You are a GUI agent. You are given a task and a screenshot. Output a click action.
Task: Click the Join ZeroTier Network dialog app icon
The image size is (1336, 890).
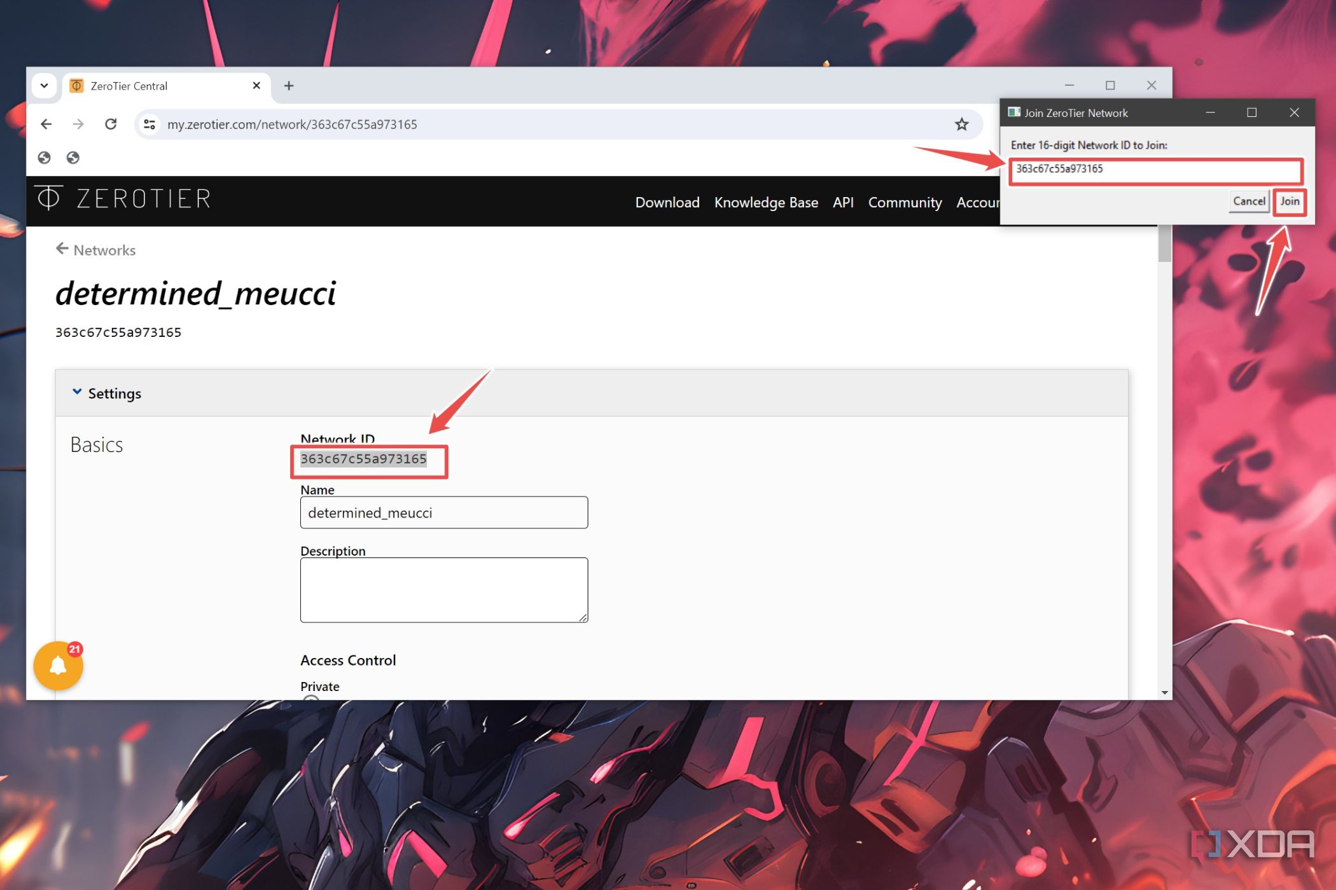(1014, 113)
